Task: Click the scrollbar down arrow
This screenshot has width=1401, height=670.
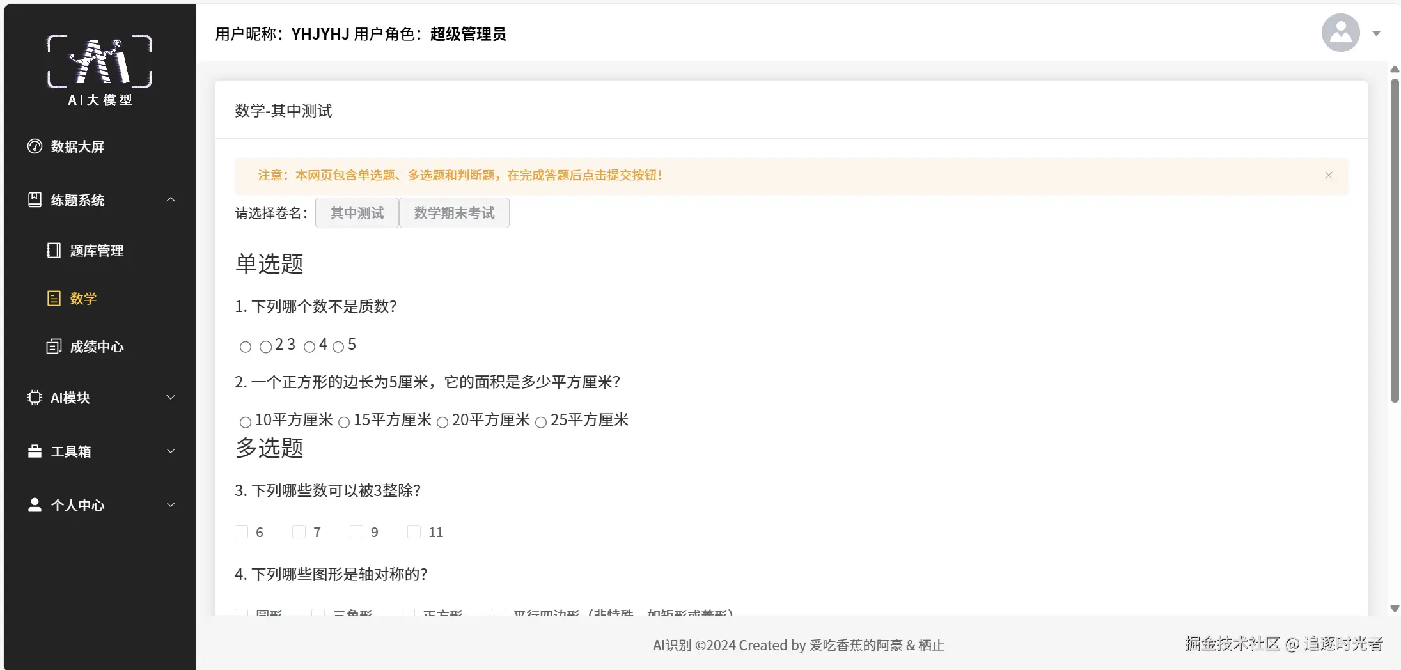Action: 1395,609
